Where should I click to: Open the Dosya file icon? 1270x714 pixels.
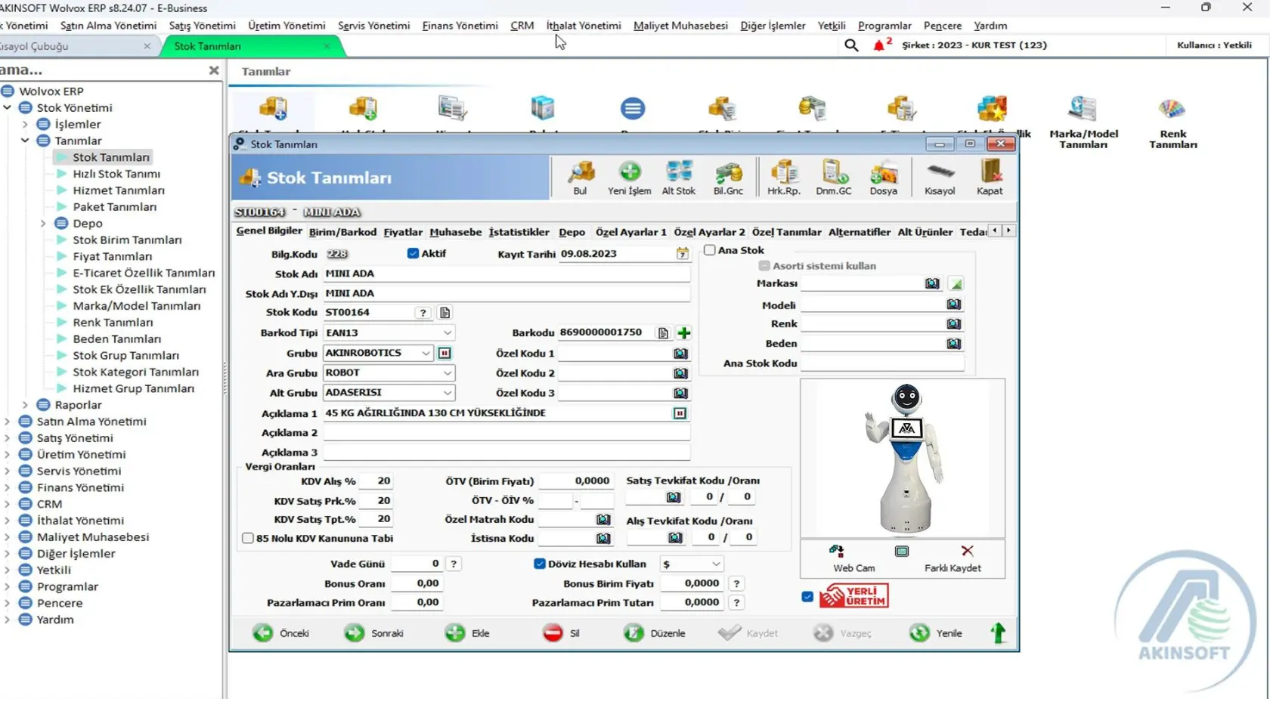pyautogui.click(x=883, y=178)
